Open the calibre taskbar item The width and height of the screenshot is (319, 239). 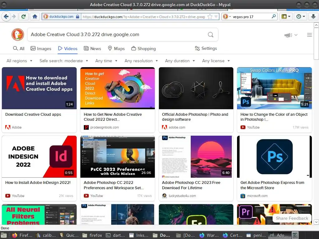click(46, 235)
